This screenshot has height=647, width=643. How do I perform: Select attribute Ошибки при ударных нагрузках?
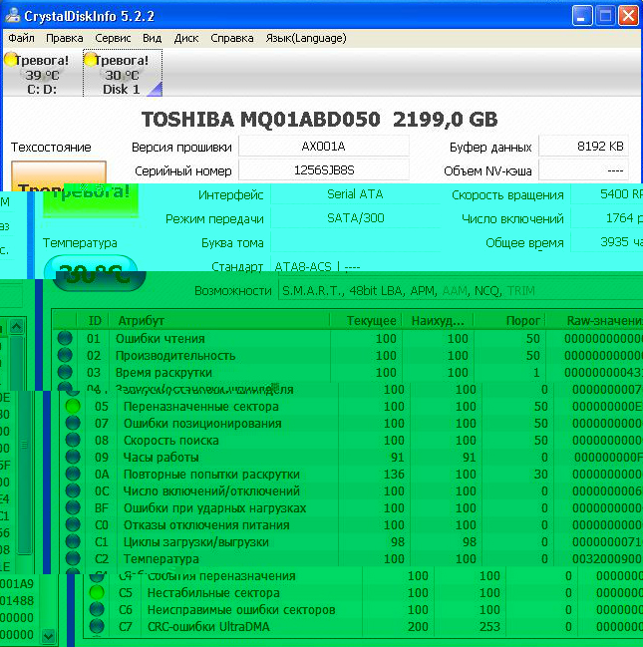(214, 508)
